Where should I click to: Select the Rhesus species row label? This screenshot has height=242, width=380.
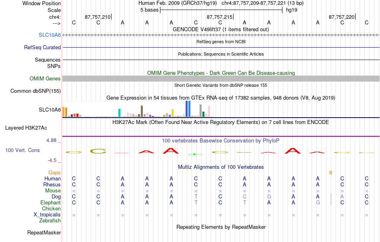[x=52, y=184]
